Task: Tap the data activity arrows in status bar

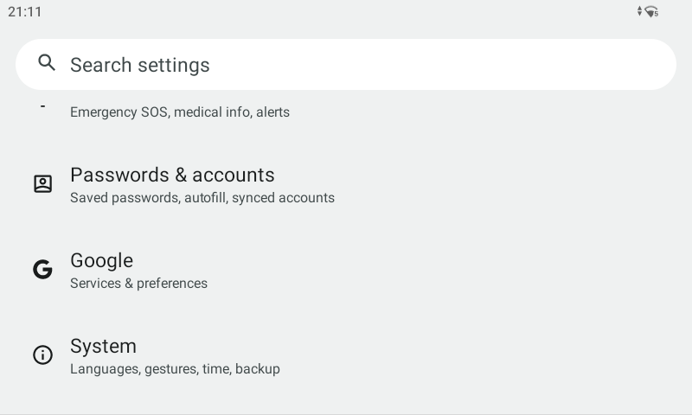Action: pyautogui.click(x=640, y=11)
